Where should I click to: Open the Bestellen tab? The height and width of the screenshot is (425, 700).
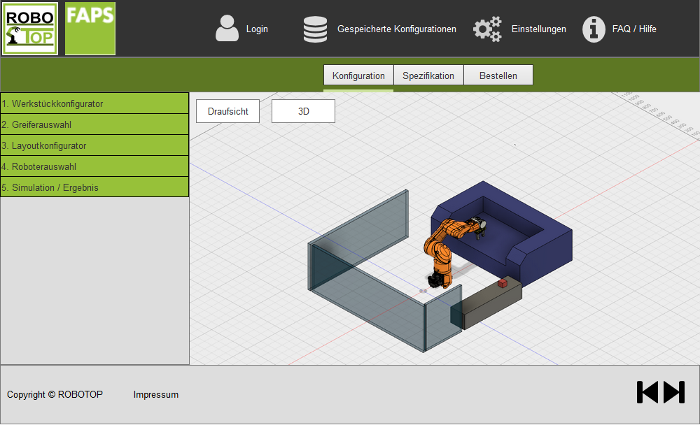[498, 75]
